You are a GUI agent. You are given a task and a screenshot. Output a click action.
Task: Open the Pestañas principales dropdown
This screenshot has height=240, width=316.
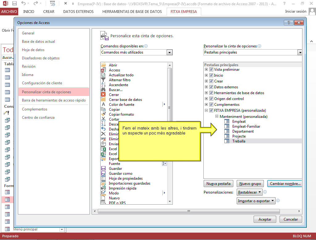(x=300, y=52)
